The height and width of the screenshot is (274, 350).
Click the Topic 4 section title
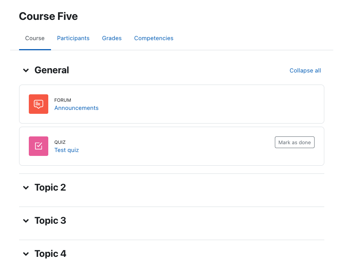click(50, 254)
